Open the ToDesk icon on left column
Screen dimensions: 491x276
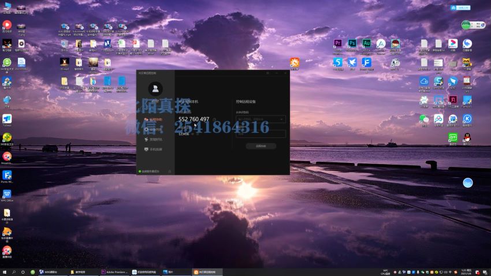[7, 119]
